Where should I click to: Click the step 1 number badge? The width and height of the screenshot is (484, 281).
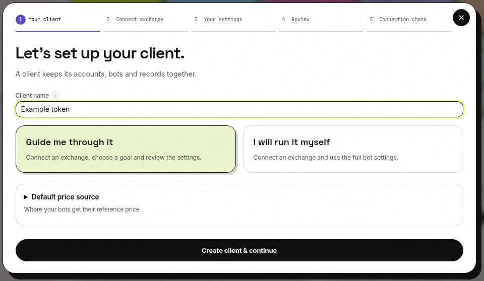(x=20, y=20)
